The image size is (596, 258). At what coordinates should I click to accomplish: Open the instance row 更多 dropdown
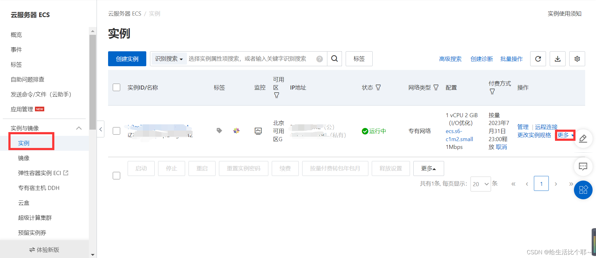click(x=565, y=135)
